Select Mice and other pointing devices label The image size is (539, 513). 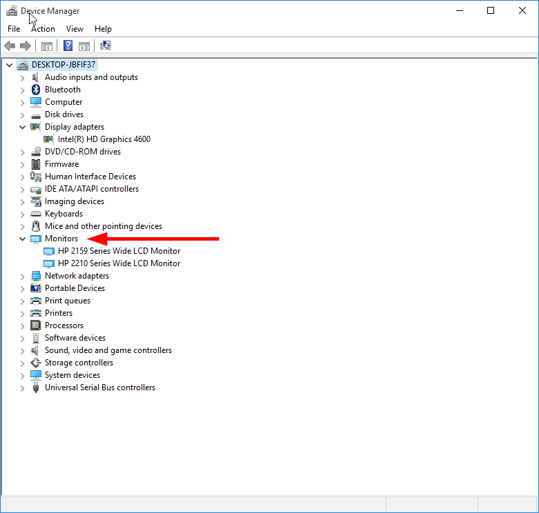[104, 226]
